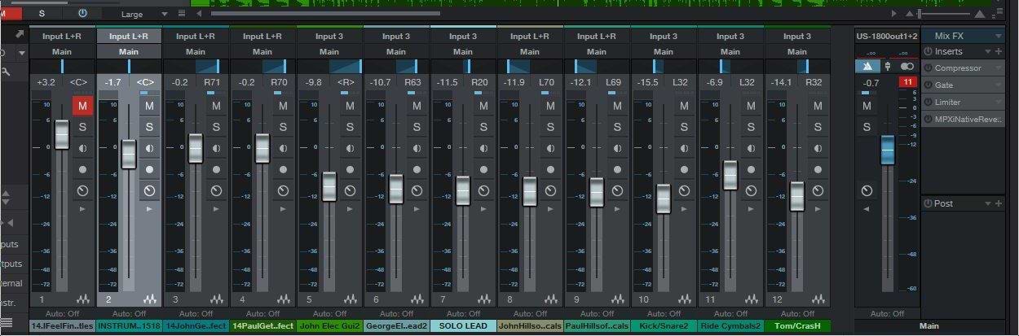Viewport: 1019px width, 336px height.
Task: Select the Ride Cymbals2 channel name label
Action: pyautogui.click(x=730, y=326)
